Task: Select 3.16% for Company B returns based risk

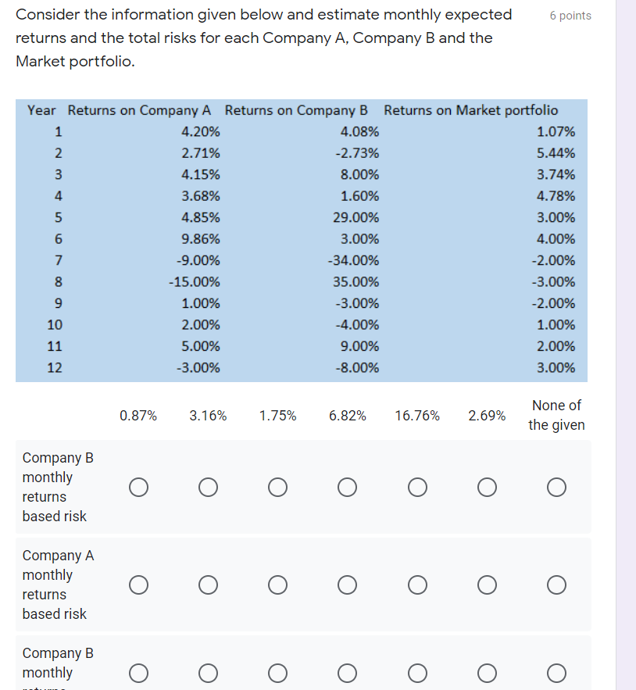Action: coord(208,487)
